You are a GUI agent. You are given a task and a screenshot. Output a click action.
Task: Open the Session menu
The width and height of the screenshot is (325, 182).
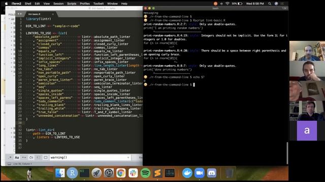(58, 4)
